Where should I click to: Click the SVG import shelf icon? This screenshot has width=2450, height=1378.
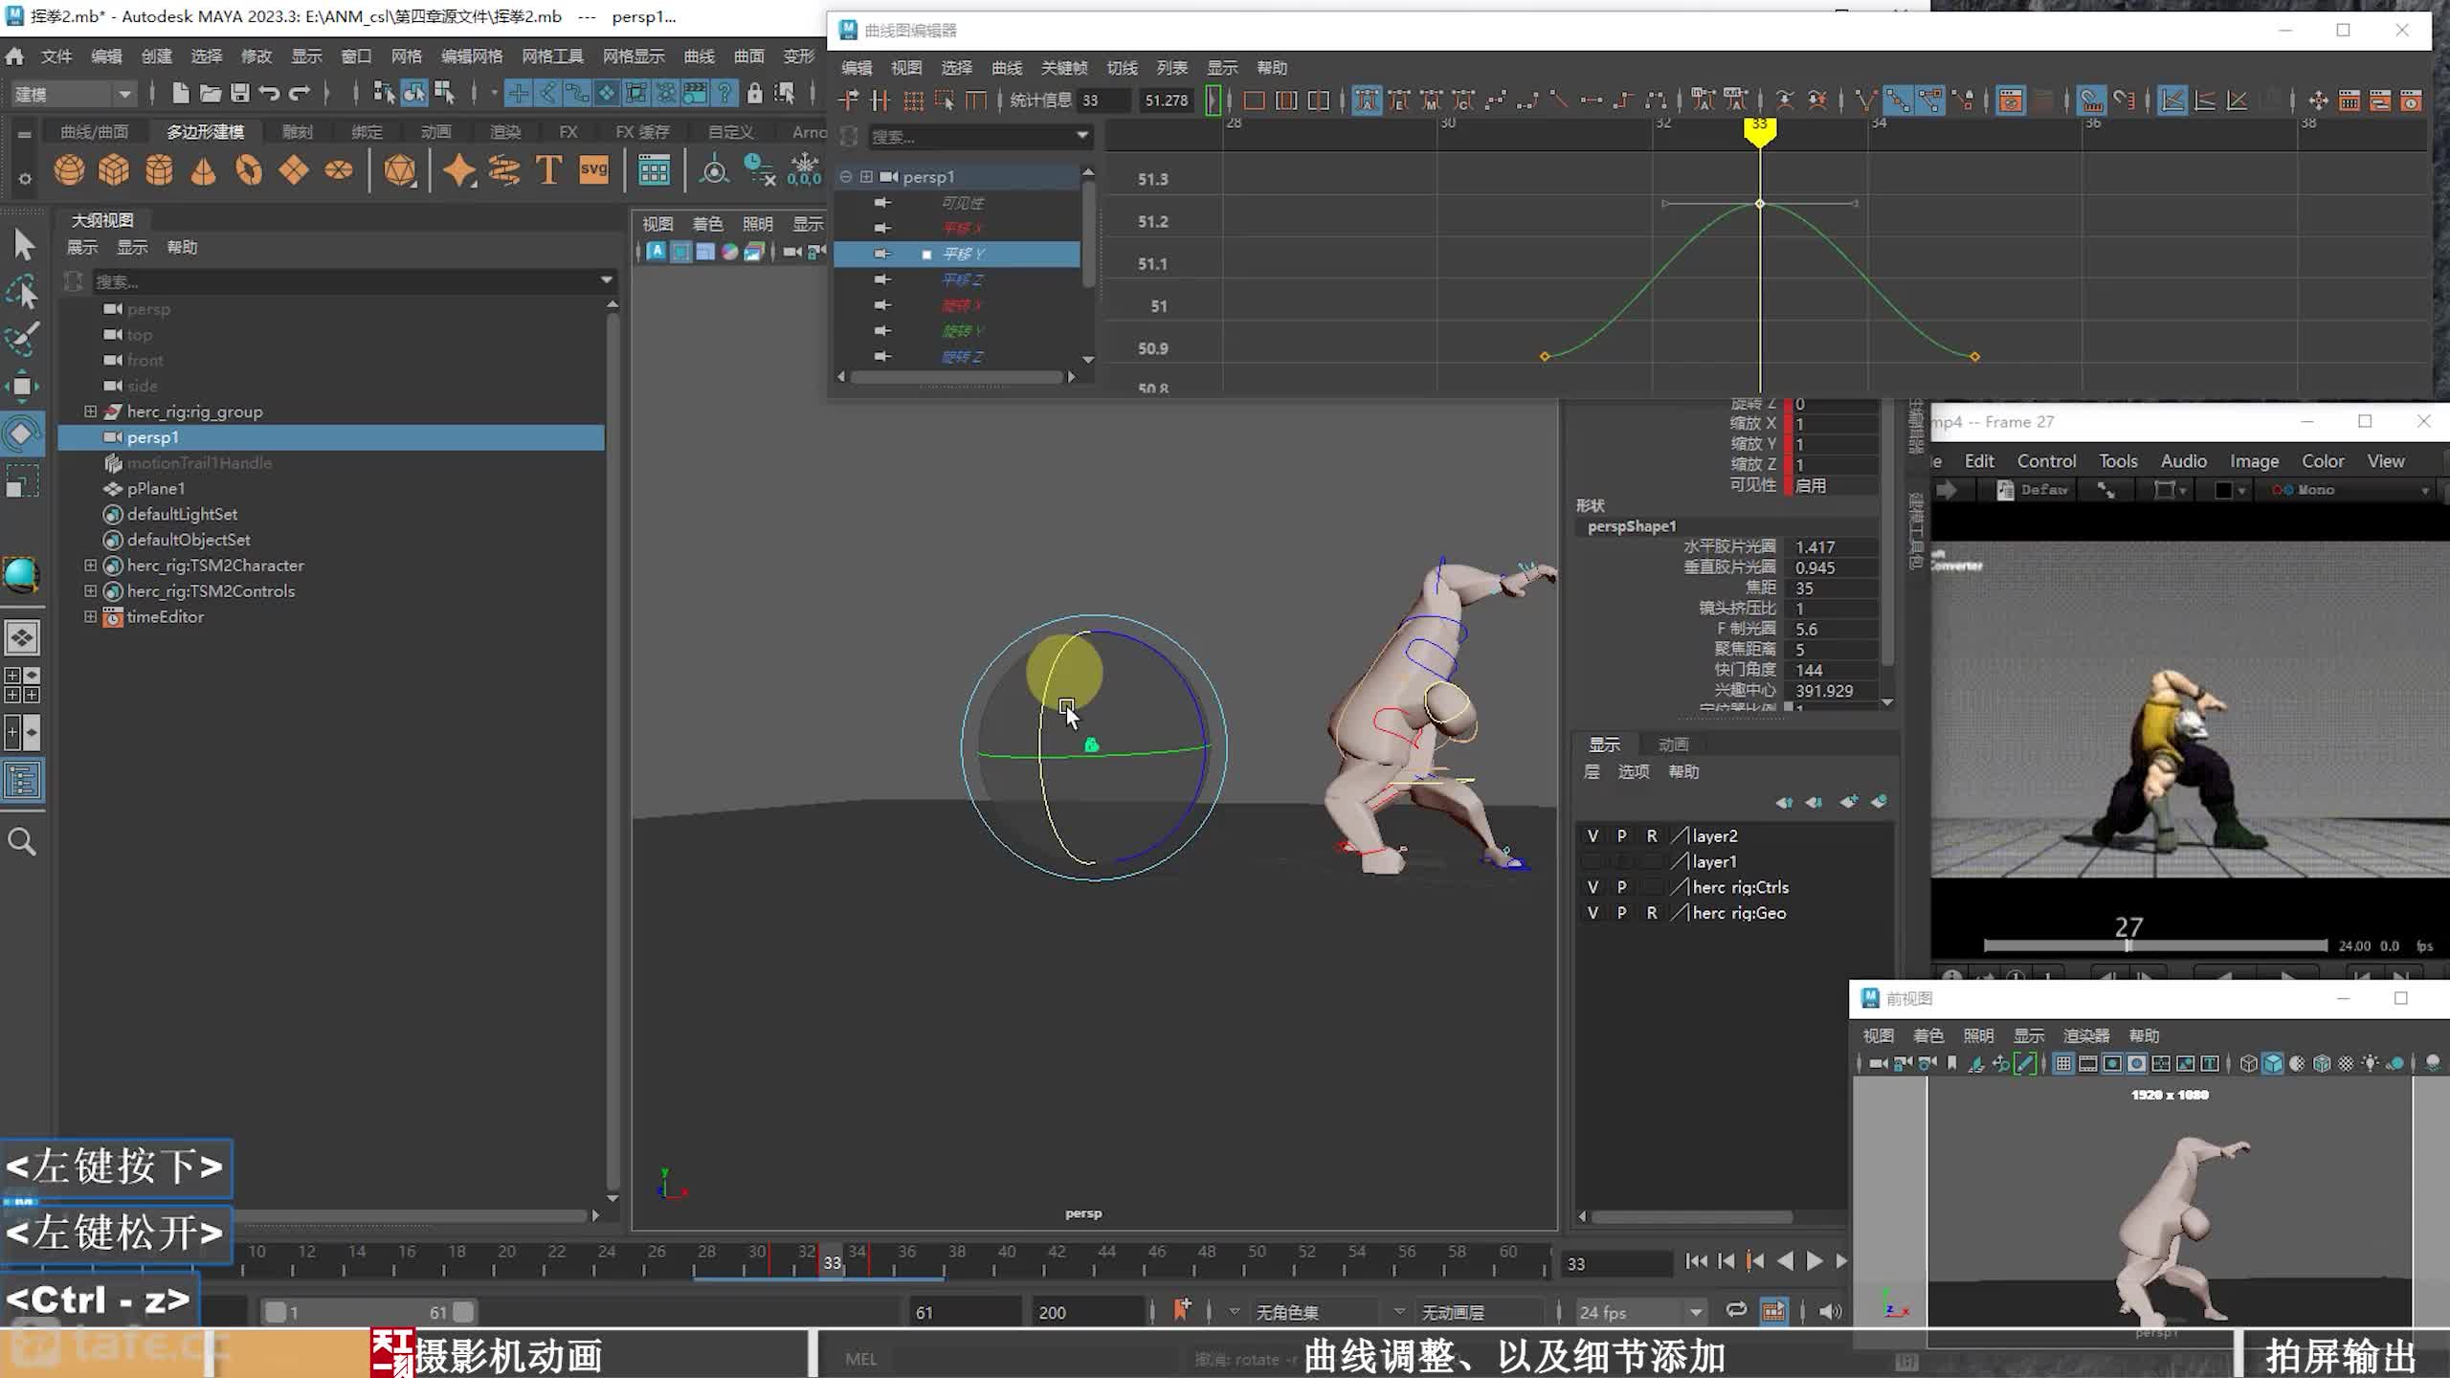(x=593, y=170)
